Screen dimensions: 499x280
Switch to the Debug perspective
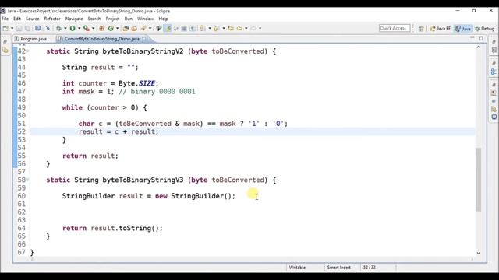484,29
